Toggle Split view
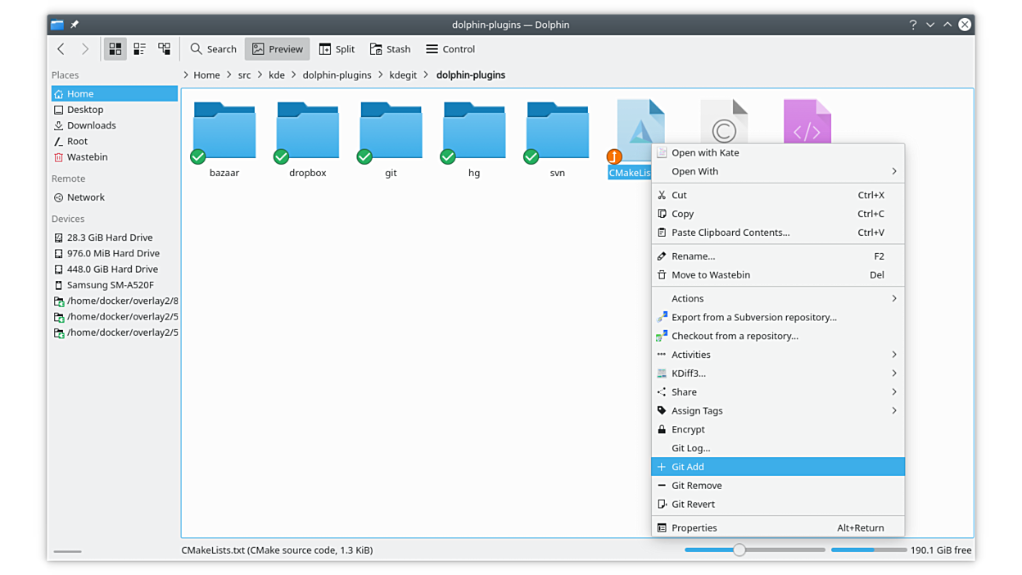Viewport: 1022px width, 575px height. coord(337,49)
